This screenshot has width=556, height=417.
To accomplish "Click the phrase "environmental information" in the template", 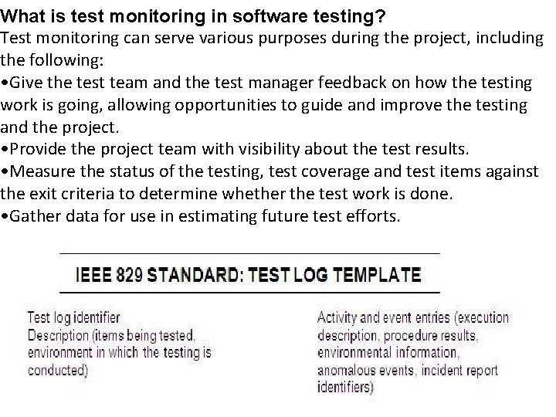I will (x=388, y=353).
